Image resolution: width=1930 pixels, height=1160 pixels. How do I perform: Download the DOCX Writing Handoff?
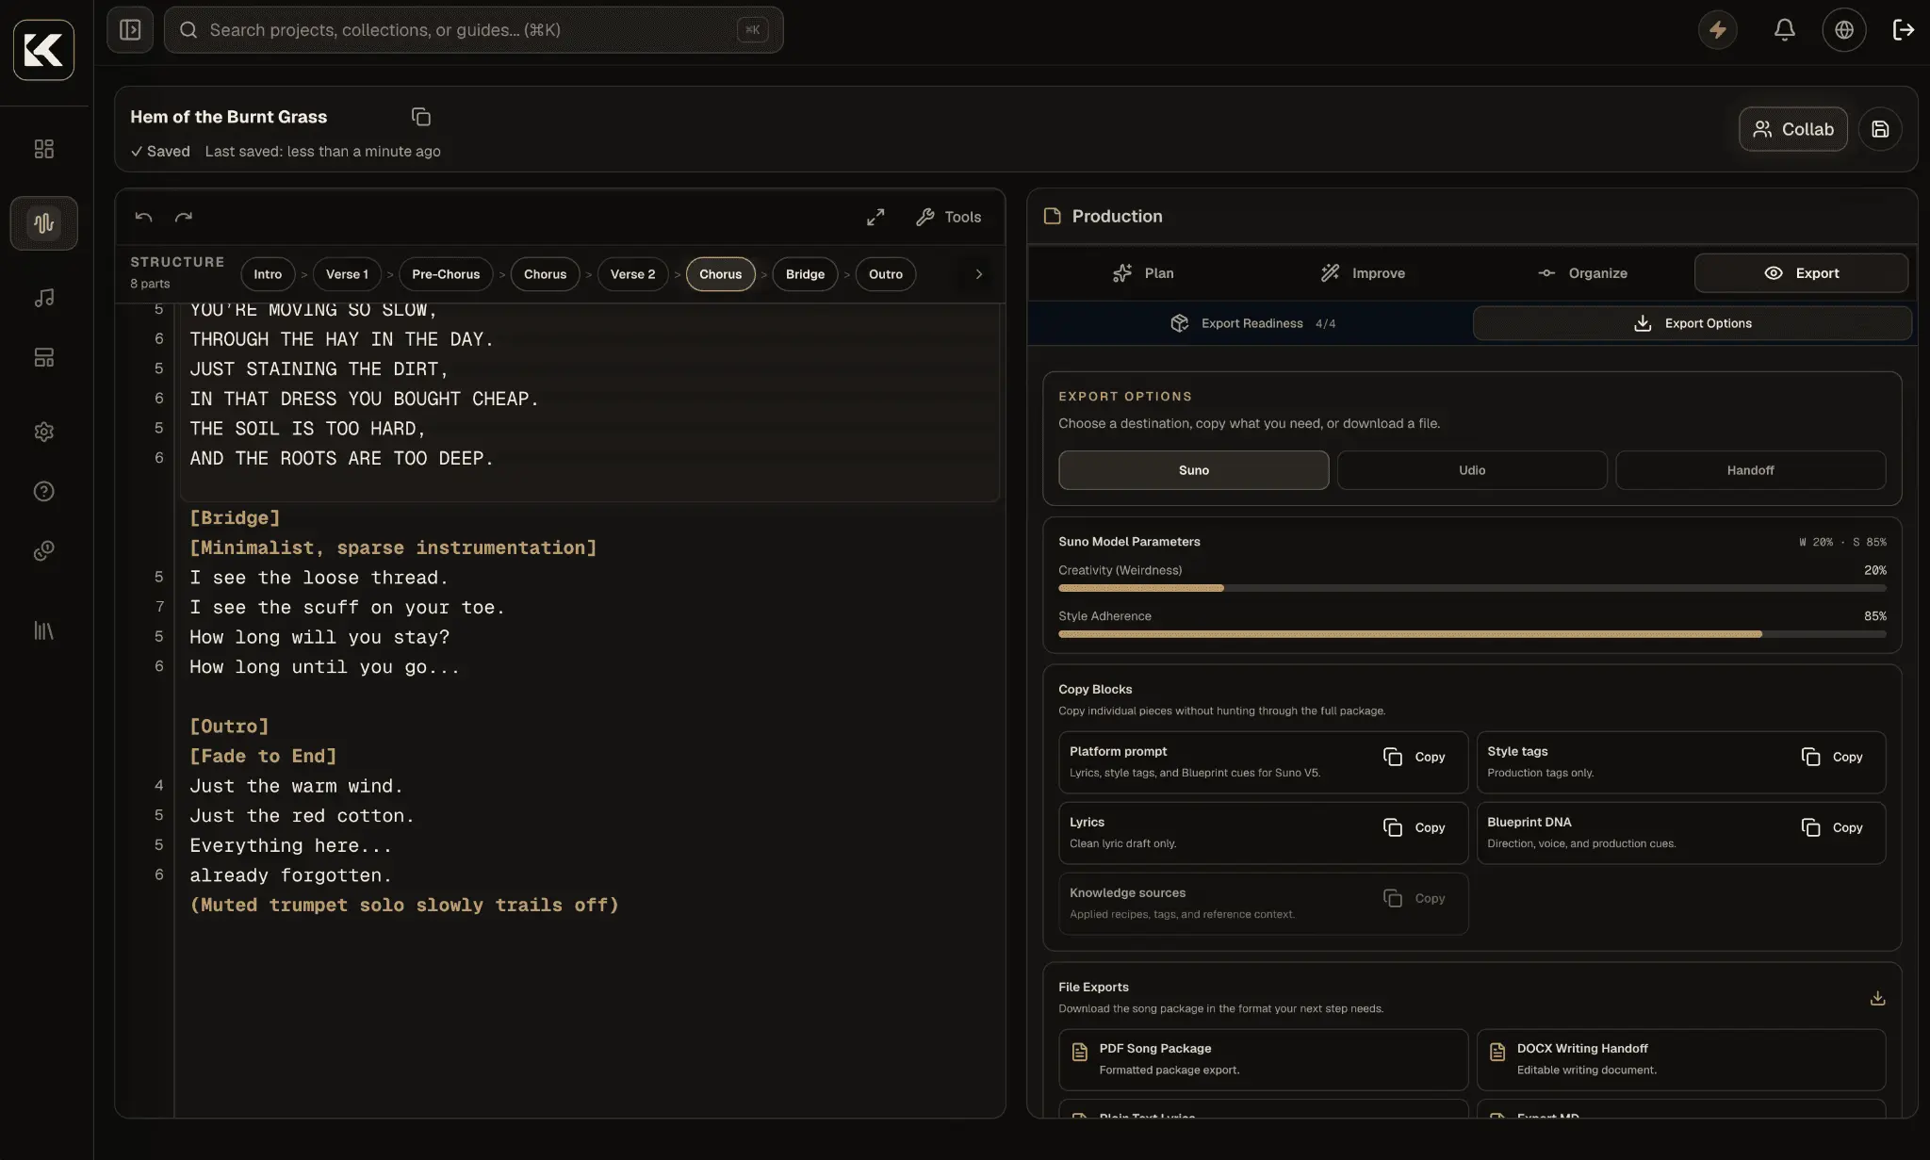(1680, 1059)
